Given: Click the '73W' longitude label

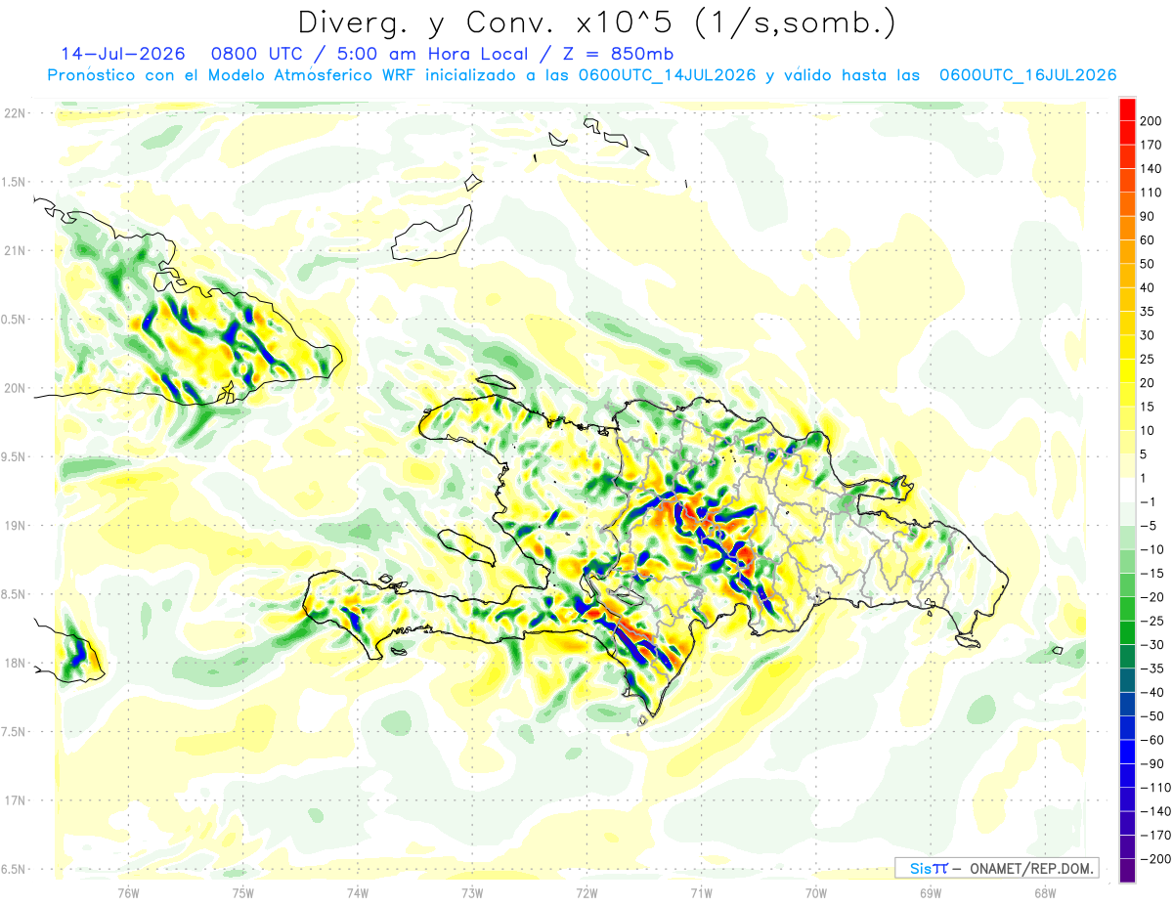Looking at the screenshot, I should click(x=472, y=892).
